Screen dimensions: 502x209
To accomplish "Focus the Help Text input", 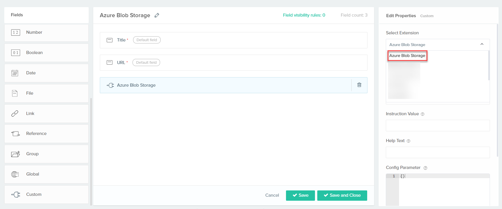I will [438, 152].
